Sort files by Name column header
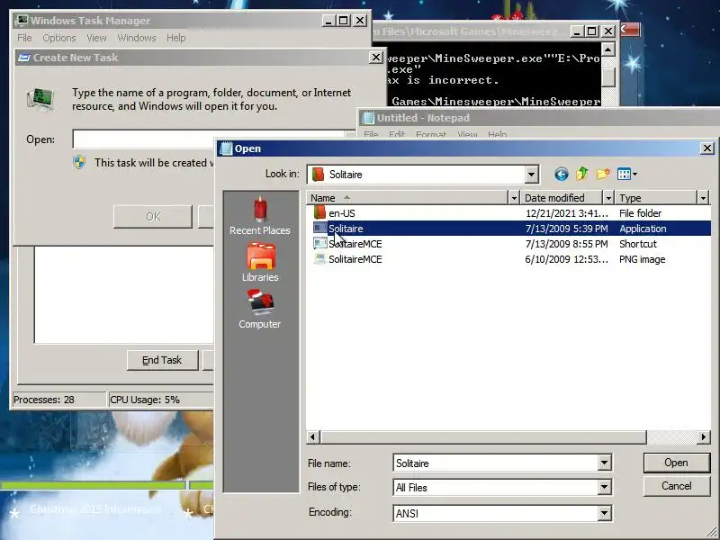Image resolution: width=720 pixels, height=540 pixels. pos(408,198)
